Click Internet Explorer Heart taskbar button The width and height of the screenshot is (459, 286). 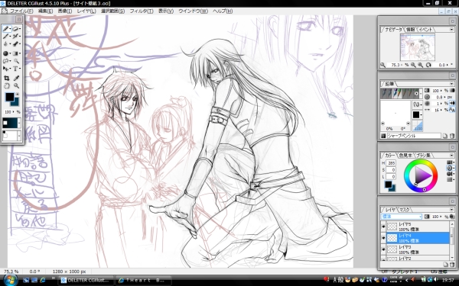(x=143, y=280)
